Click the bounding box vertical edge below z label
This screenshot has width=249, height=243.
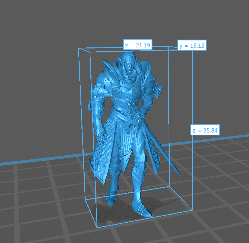click(193, 171)
